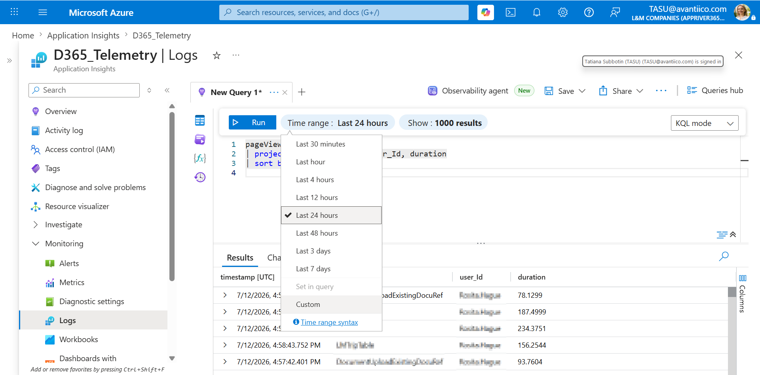Click the resource menu search field
Viewport: 760px width, 375px height.
click(84, 90)
